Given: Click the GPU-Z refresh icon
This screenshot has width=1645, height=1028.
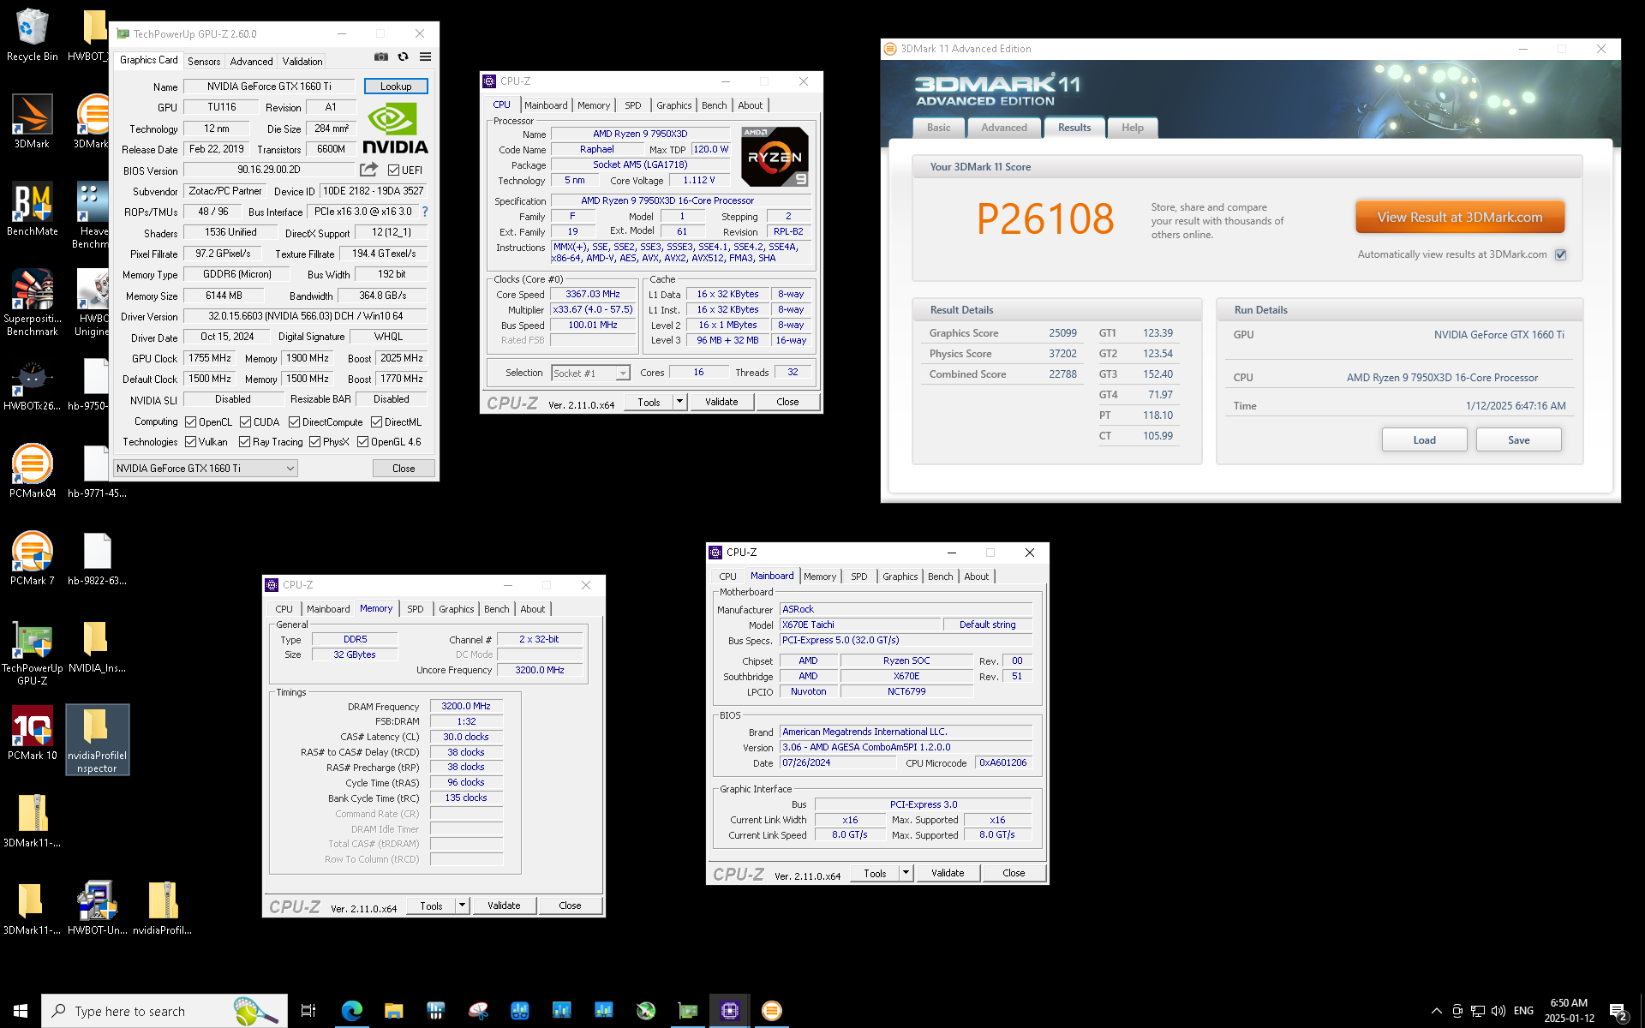Looking at the screenshot, I should pos(403,57).
